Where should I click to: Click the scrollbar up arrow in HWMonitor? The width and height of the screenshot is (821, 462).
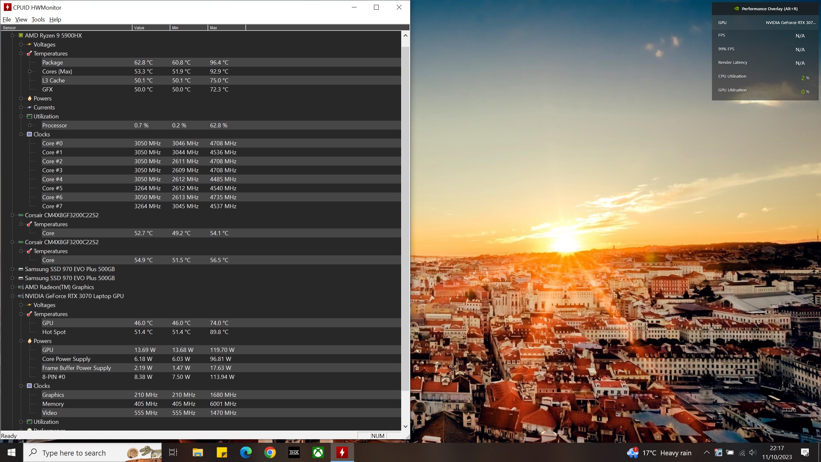[x=405, y=36]
